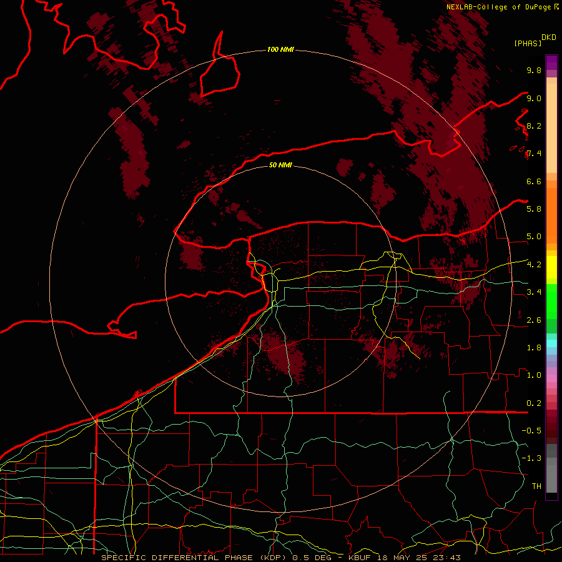This screenshot has height=562, width=562.
Task: Click the 9.8 value on the scale
Action: 534,70
